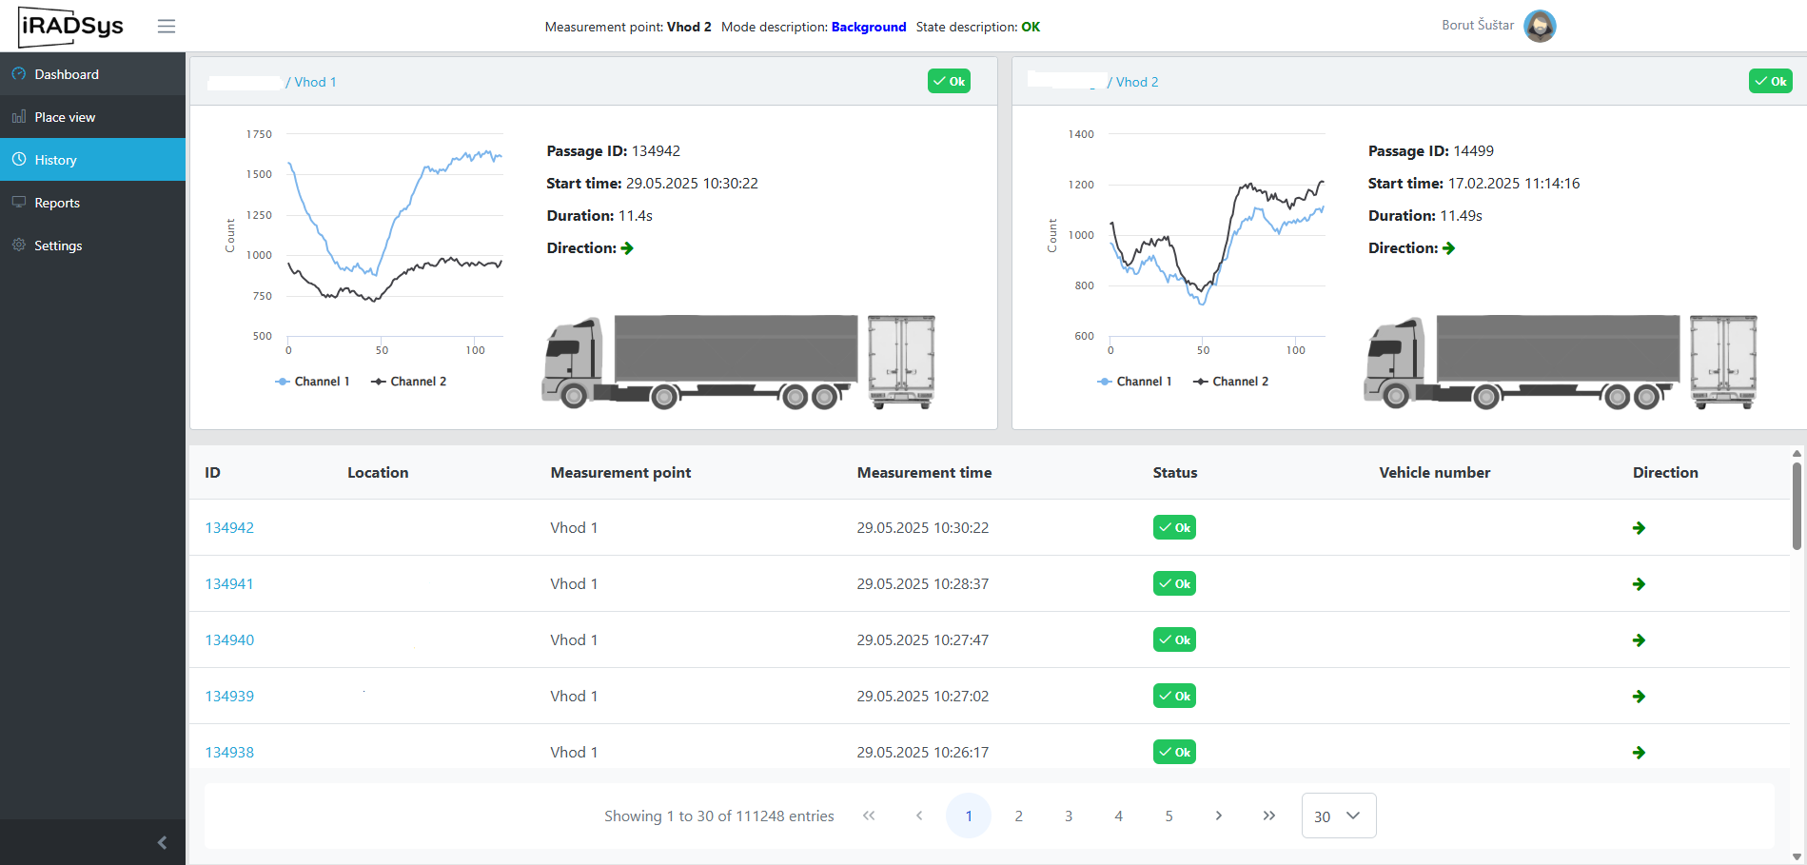Click the Reports monitor icon
This screenshot has width=1807, height=865.
[18, 203]
